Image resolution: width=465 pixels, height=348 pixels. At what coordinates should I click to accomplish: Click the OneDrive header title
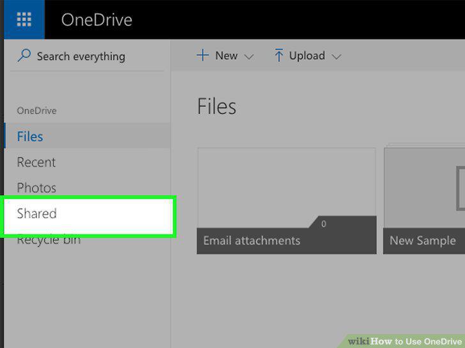tap(96, 20)
